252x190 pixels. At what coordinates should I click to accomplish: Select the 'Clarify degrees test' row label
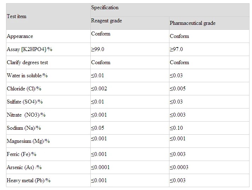(x=27, y=62)
